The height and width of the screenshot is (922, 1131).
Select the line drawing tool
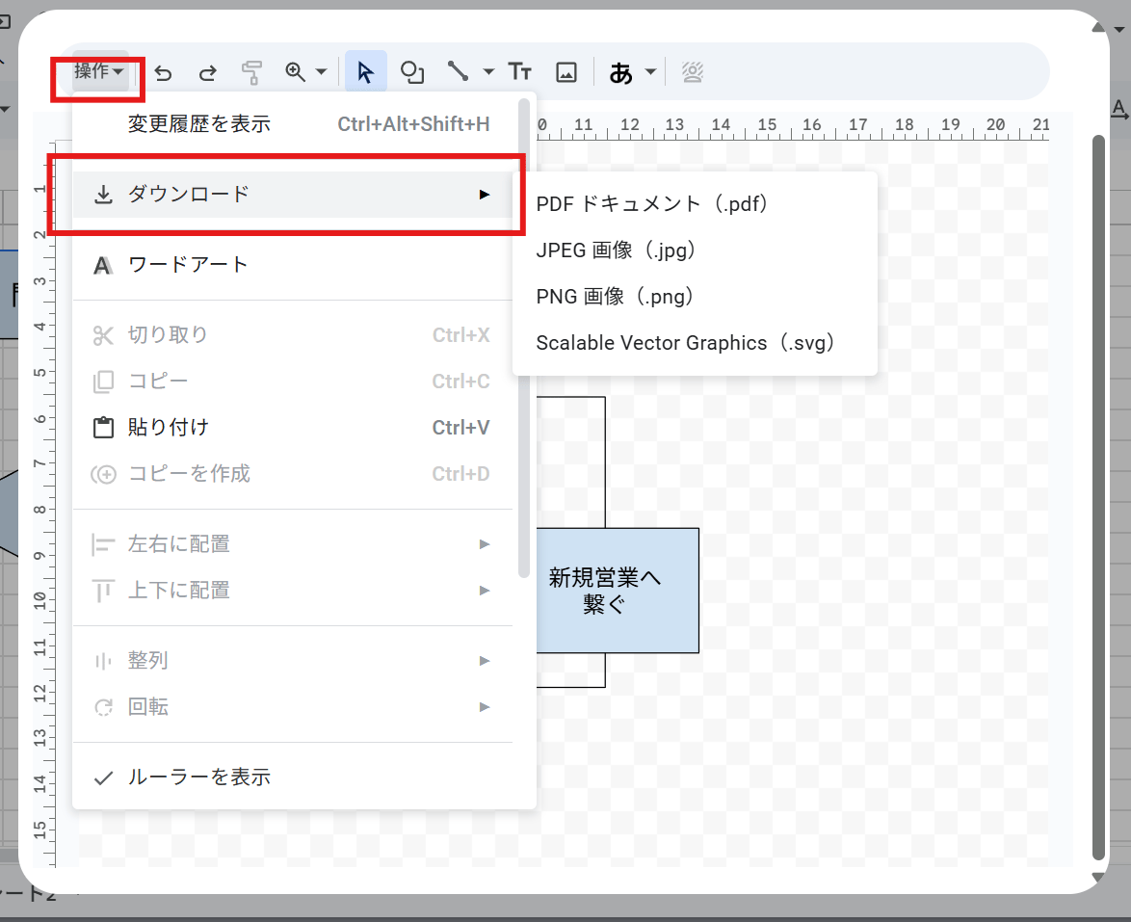pos(457,71)
